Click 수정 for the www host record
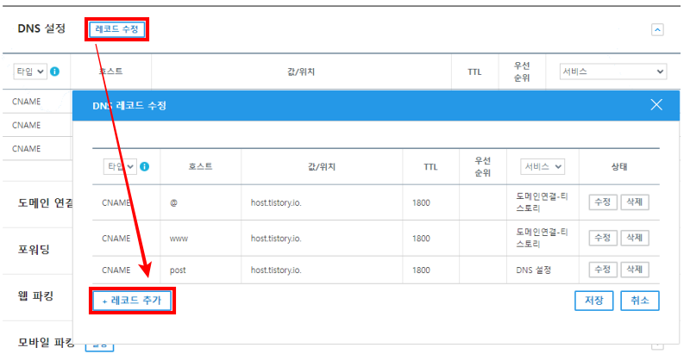This screenshot has width=690, height=354. click(x=602, y=238)
